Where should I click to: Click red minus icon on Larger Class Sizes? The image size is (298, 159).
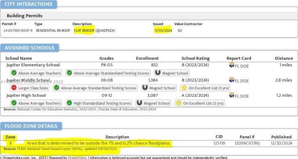[x=14, y=88]
